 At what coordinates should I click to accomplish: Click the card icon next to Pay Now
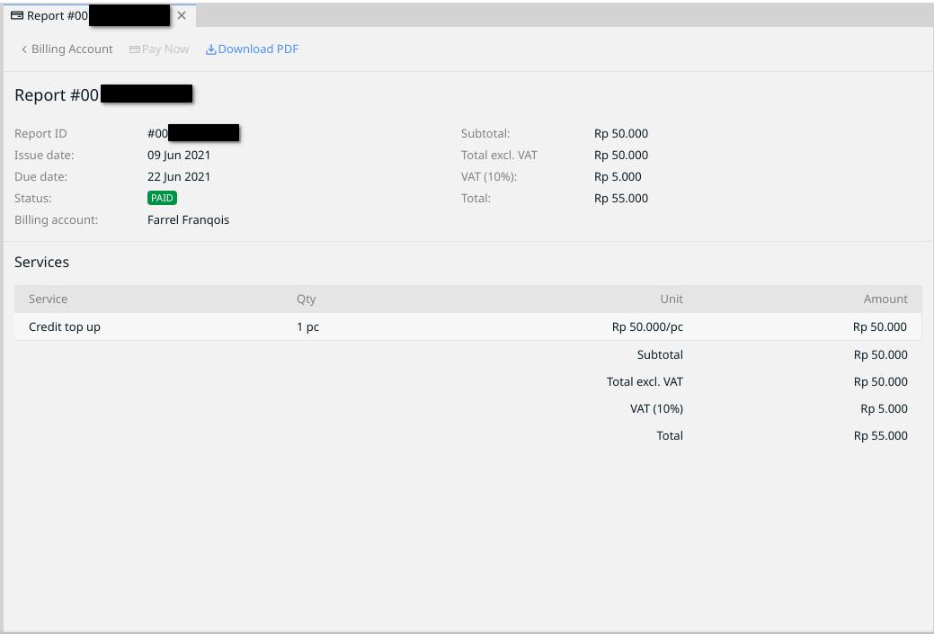(x=135, y=49)
